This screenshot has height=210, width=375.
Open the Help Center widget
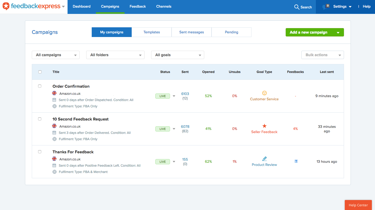358,205
